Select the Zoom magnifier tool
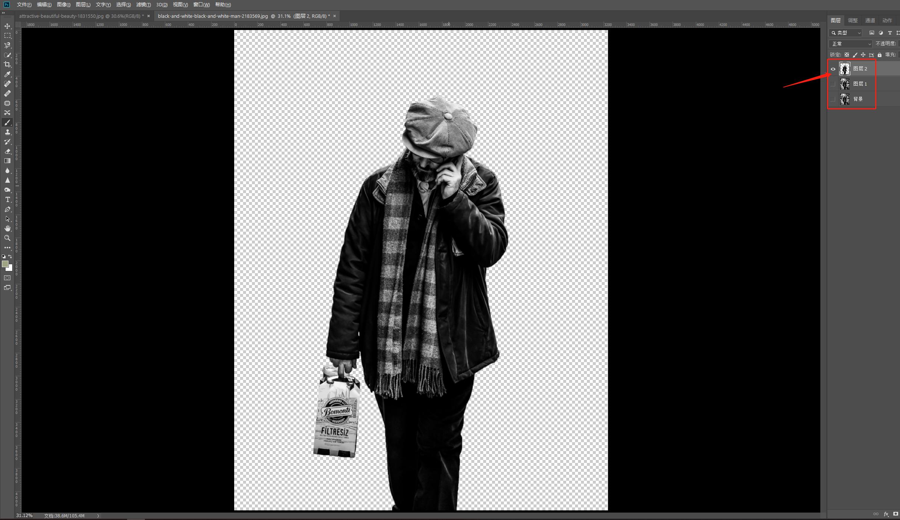The image size is (900, 520). click(x=7, y=238)
